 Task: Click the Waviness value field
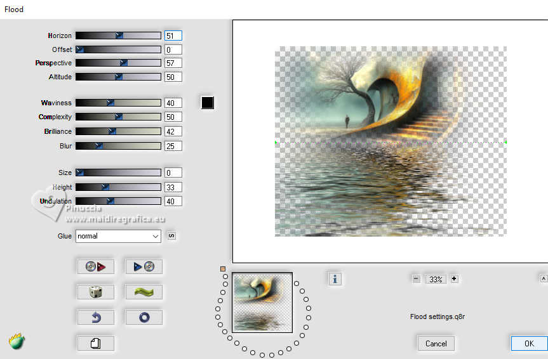tap(173, 103)
